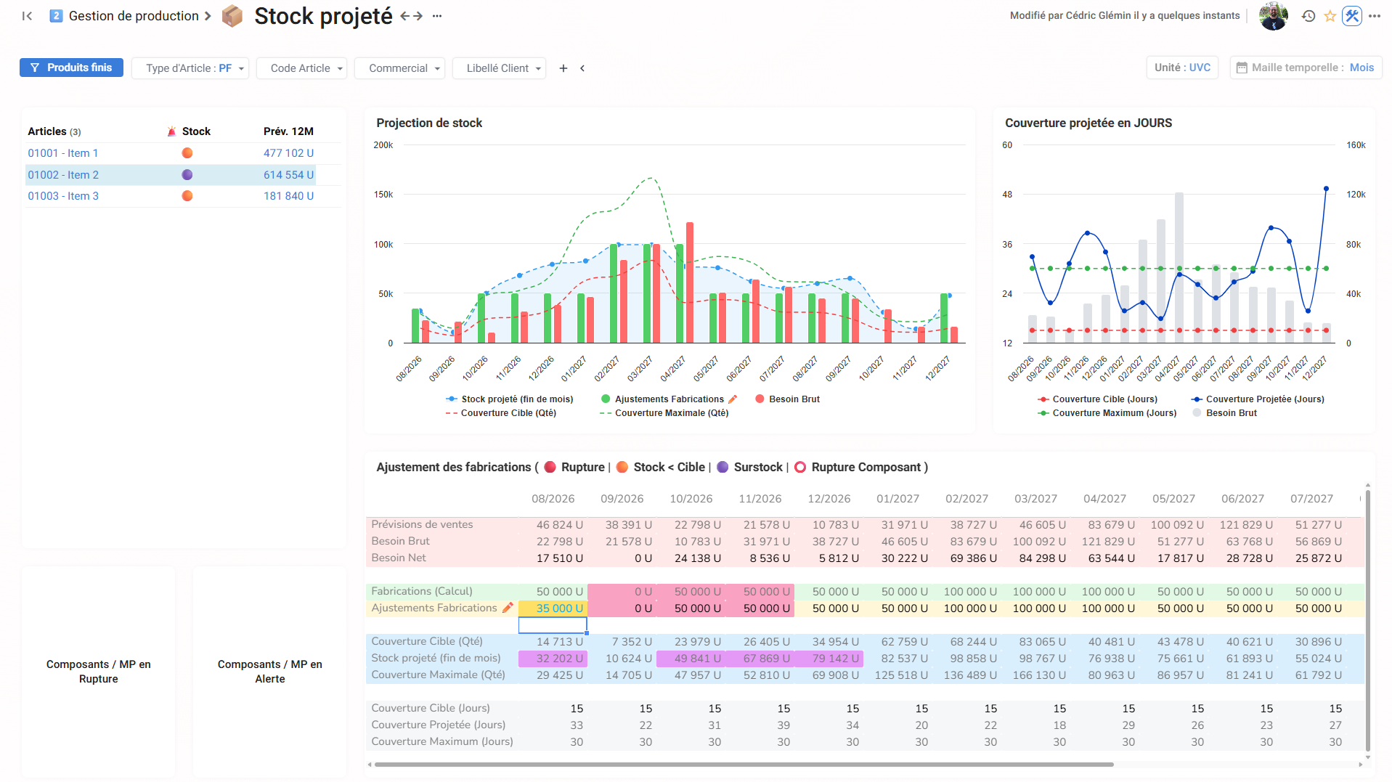The image size is (1392, 782).
Task: Click the box package icon beside the title
Action: pos(232,16)
